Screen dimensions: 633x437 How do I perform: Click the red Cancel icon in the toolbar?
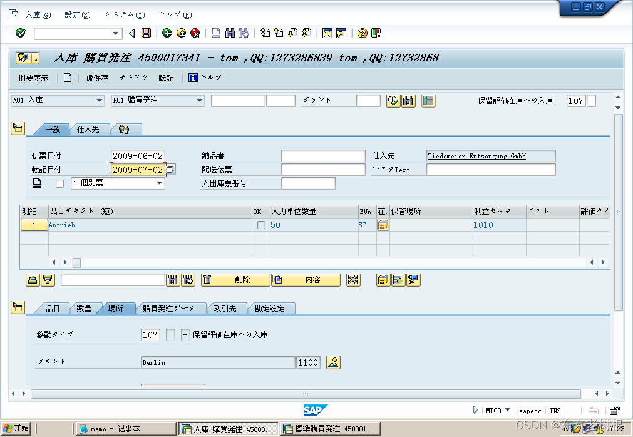coord(195,33)
